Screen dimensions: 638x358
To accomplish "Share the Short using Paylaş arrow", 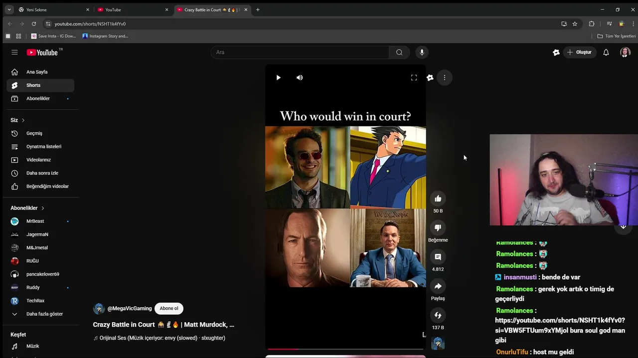I will click(438, 286).
